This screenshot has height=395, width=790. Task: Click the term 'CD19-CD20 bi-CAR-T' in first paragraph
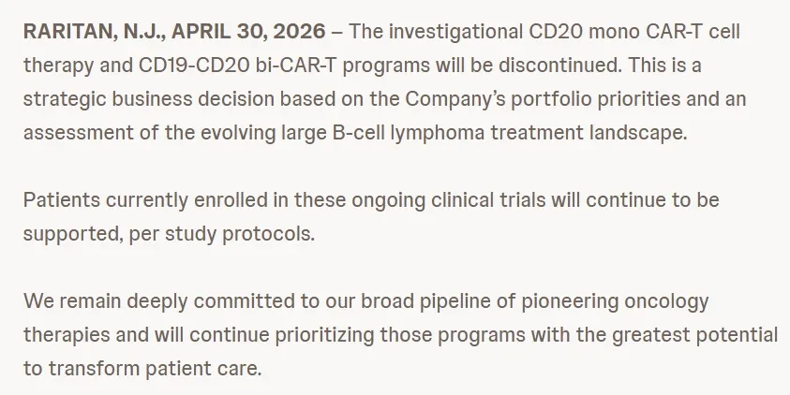[x=237, y=65]
